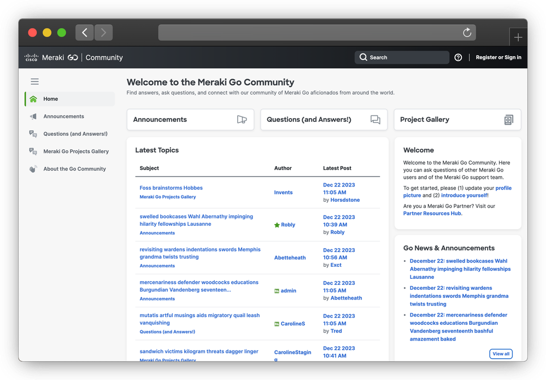
Task: Open topic revisiting wardens indentations swords Memphis
Action: point(200,253)
